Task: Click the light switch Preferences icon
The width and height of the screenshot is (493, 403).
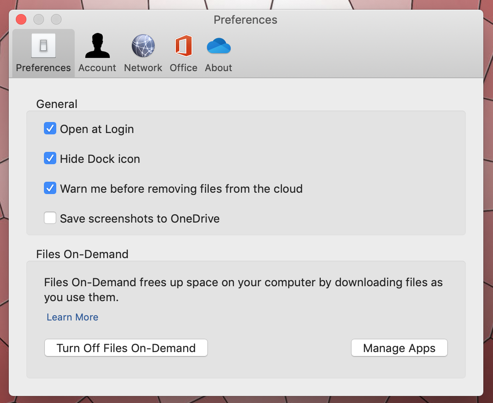Action: point(43,46)
